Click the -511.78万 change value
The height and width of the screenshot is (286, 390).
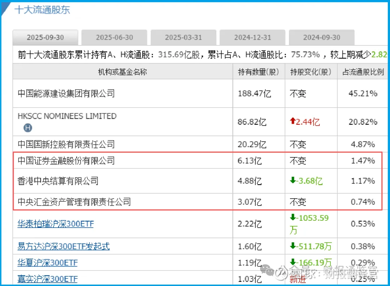click(x=314, y=246)
